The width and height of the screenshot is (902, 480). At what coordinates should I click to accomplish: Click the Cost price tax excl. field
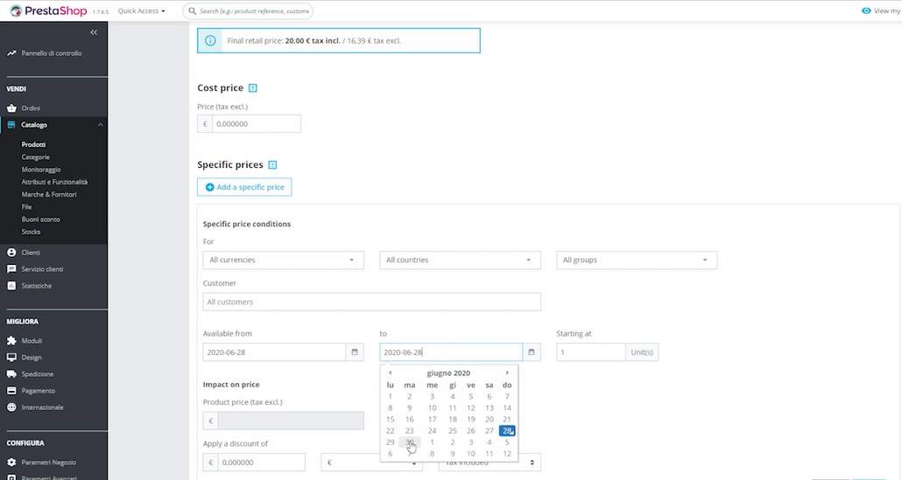[257, 124]
